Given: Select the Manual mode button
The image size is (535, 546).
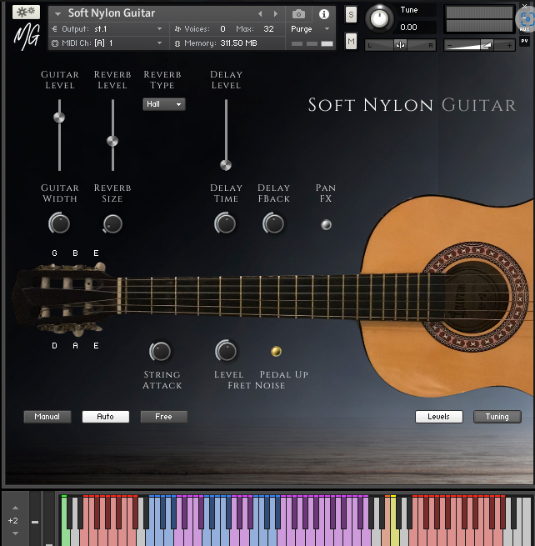Looking at the screenshot, I should [47, 417].
